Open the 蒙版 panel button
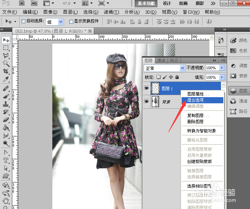Image resolution: width=250 pixels, height=209 pixels. click(238, 76)
